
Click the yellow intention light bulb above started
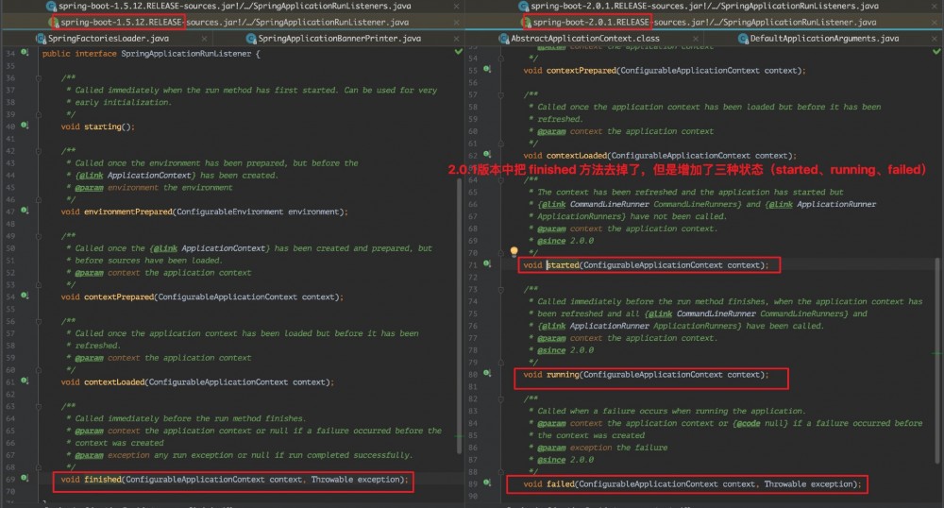pos(514,251)
